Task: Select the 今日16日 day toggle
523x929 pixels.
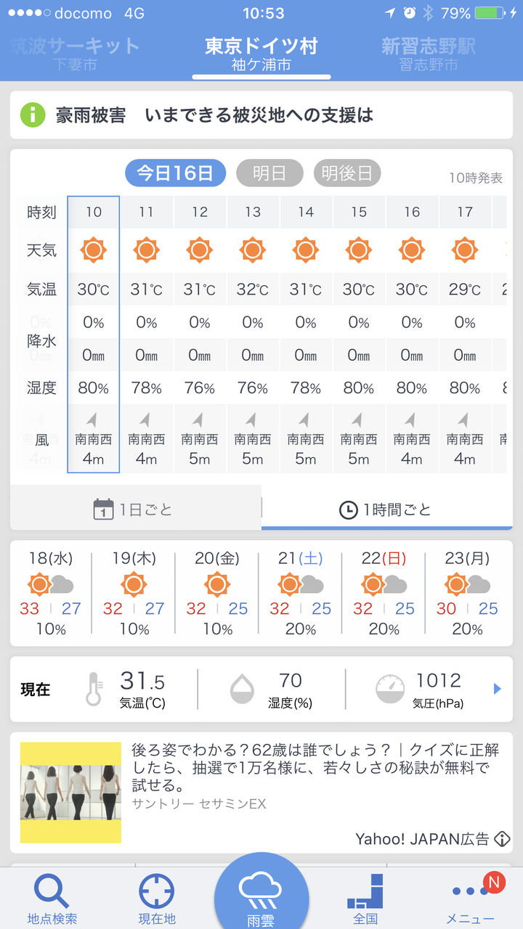Action: pyautogui.click(x=175, y=173)
